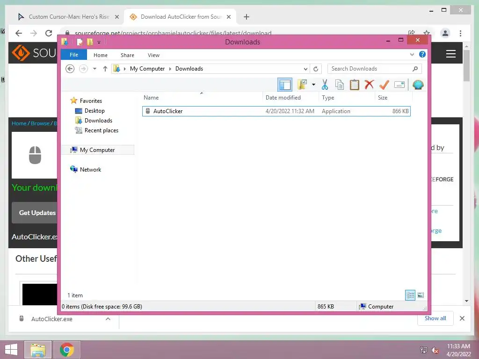The image size is (479, 359).
Task: Go back in Explorer navigation
Action: (x=70, y=69)
